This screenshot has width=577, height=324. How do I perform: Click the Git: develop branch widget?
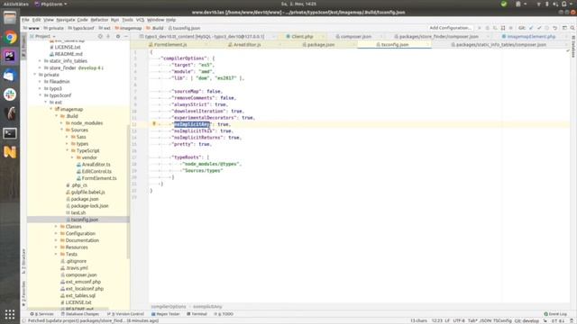(x=527, y=320)
